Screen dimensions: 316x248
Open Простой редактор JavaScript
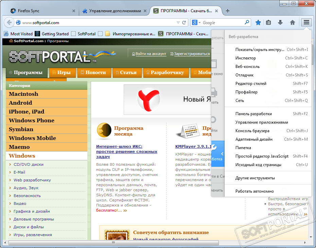[x=268, y=156]
